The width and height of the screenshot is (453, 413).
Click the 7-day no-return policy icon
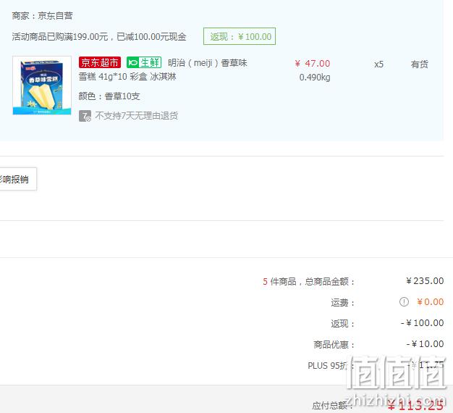point(85,116)
